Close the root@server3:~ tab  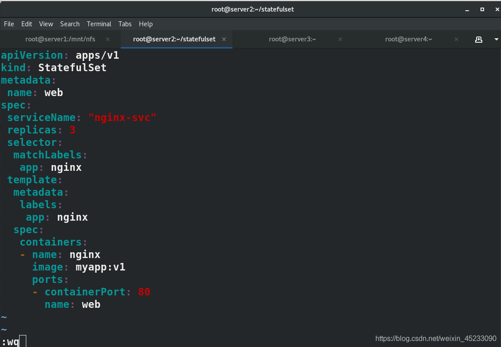pos(340,39)
